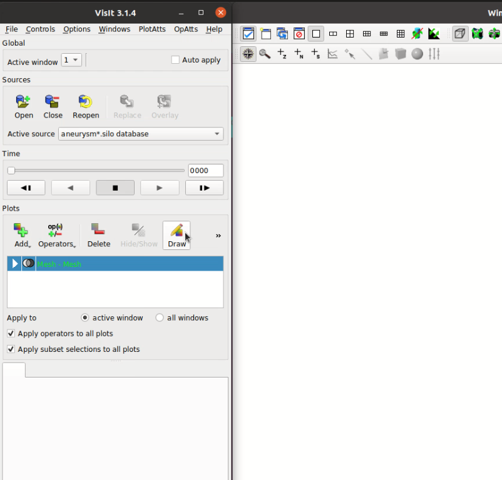Screen dimensions: 502x480
Task: Toggle the bounding box navigation cube icon
Action: [x=460, y=34]
